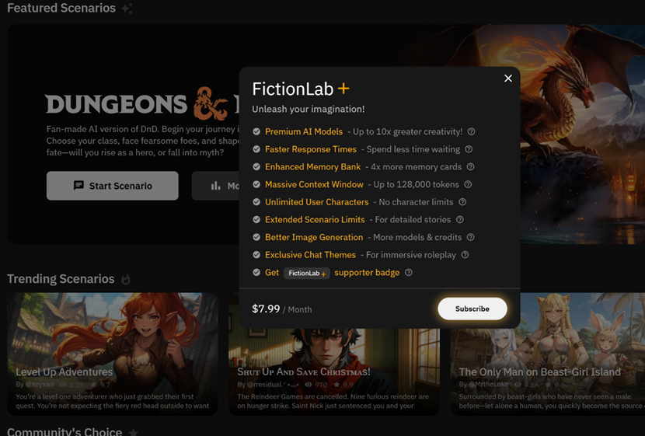Click the 'supporter badge' text
The width and height of the screenshot is (645, 436).
tap(367, 273)
